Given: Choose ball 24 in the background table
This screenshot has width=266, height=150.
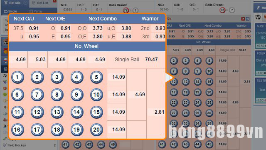Looking at the screenshot, I should coord(197,102).
